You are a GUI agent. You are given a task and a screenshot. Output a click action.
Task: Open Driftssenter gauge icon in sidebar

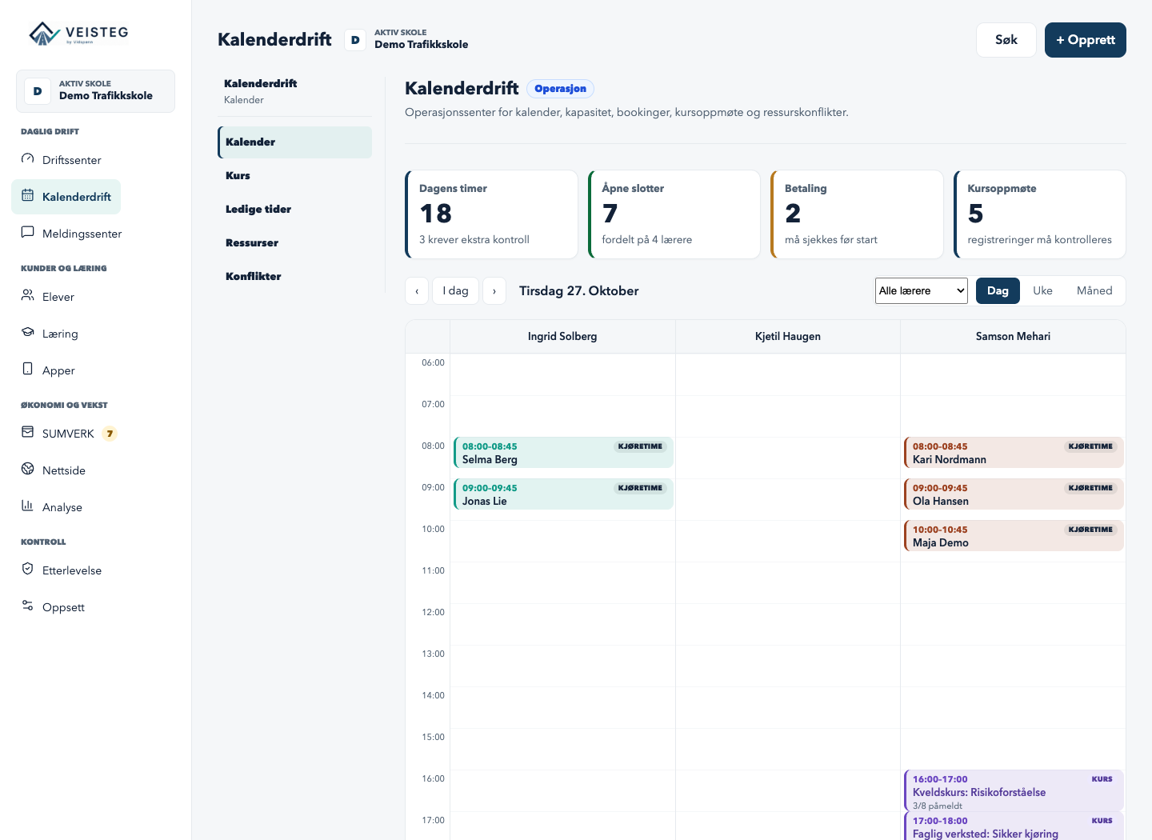coord(28,159)
